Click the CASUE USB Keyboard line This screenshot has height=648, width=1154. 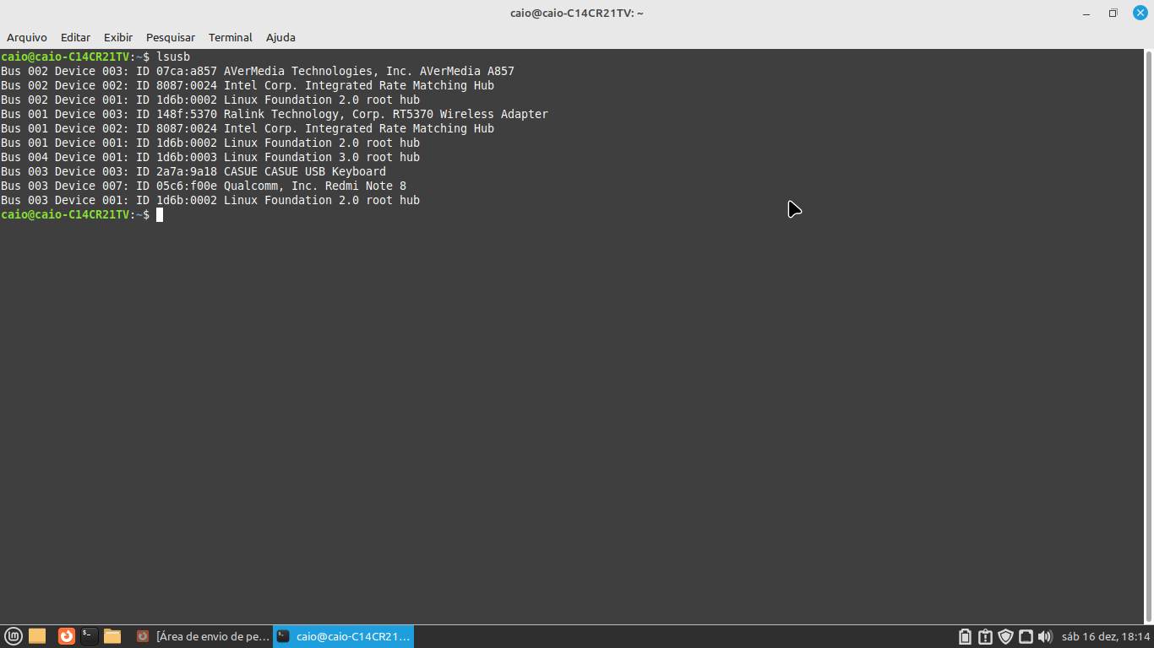tap(193, 171)
